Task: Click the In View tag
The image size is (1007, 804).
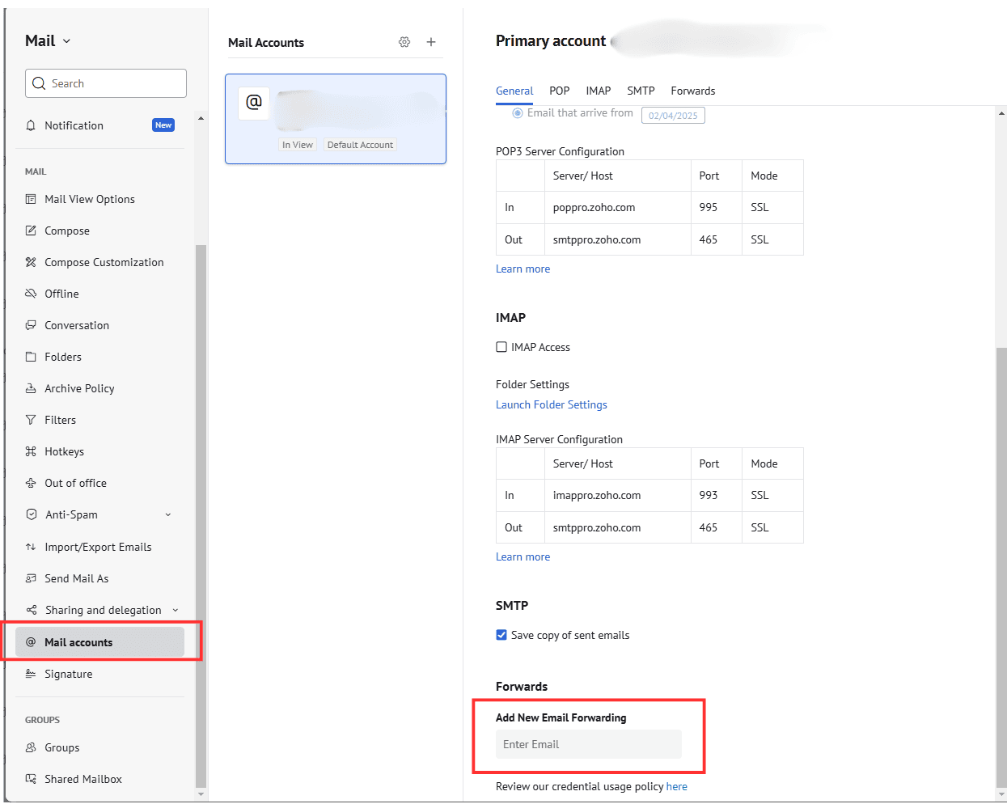Action: click(x=297, y=145)
